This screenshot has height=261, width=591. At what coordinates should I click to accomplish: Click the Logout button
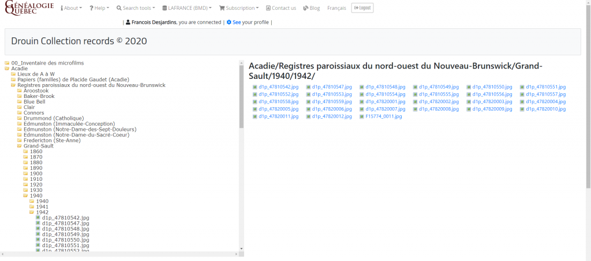(x=362, y=8)
